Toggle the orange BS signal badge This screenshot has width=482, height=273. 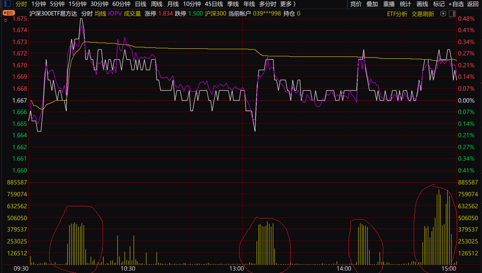click(x=8, y=13)
